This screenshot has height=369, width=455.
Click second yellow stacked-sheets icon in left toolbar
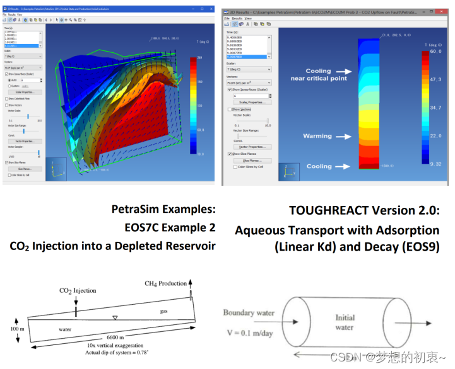(x=36, y=20)
